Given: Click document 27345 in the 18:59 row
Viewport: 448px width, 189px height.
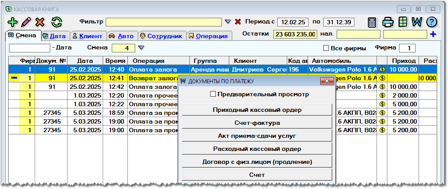Looking at the screenshot, I should click(51, 113).
